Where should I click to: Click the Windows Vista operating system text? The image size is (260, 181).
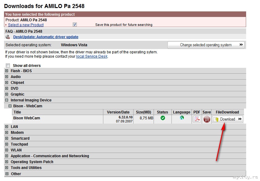(74, 45)
